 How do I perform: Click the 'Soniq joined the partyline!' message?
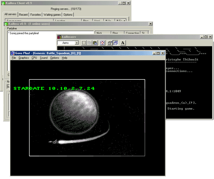(23, 33)
